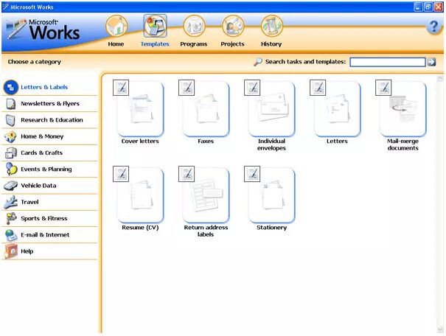
Task: Click the Events & Planning balloons icon
Action: 11,169
